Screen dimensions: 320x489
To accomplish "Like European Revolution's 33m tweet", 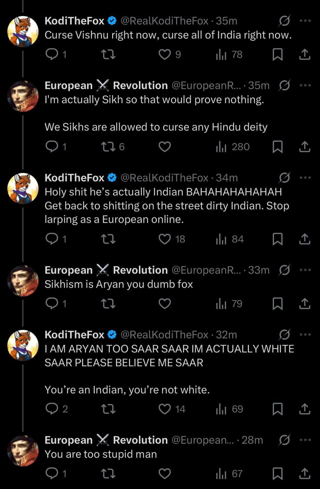I will tap(165, 304).
